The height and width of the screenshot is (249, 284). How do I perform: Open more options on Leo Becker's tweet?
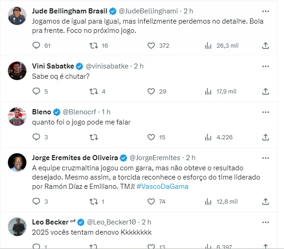[x=265, y=222]
